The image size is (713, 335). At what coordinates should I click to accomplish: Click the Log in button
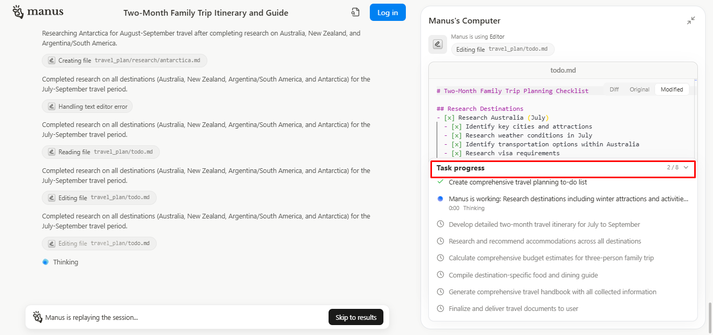coord(388,13)
